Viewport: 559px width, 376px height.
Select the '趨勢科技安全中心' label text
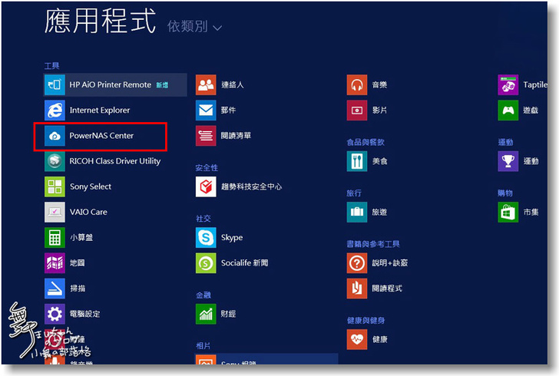[x=251, y=186]
